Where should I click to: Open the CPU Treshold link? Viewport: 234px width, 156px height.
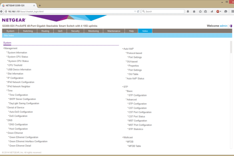[x=15, y=65]
